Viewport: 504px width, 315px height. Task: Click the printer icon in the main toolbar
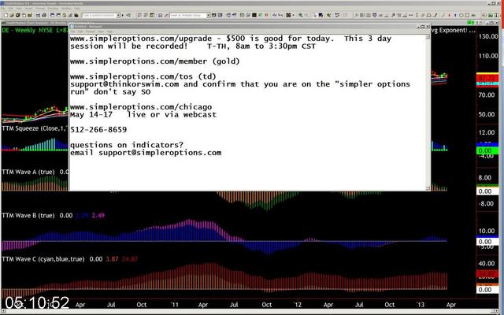tap(44, 15)
